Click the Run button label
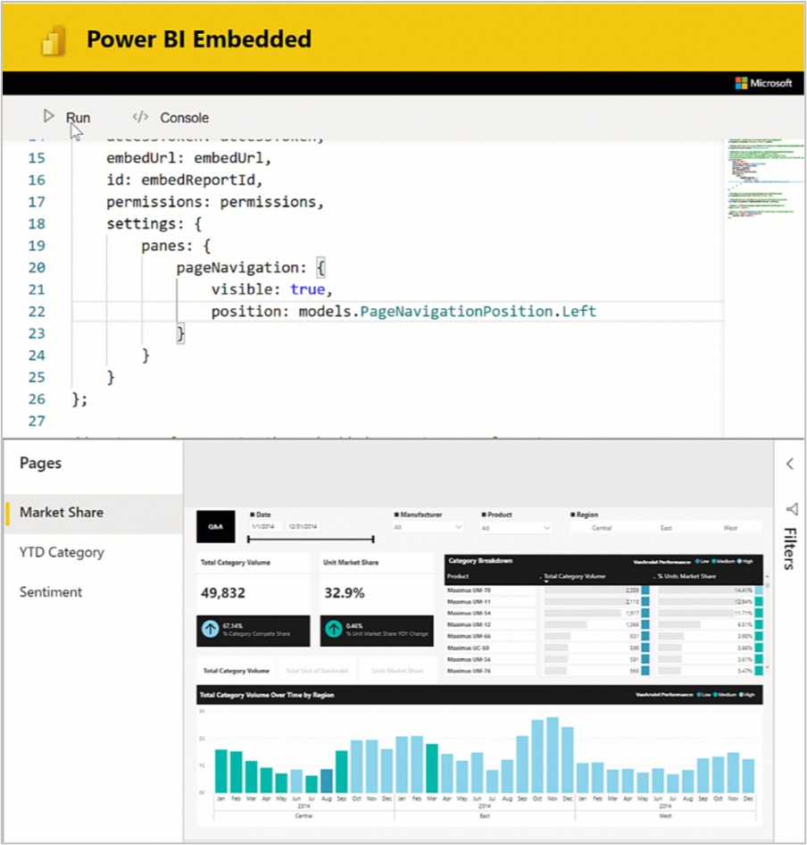Viewport: 807px width, 845px height. (79, 118)
